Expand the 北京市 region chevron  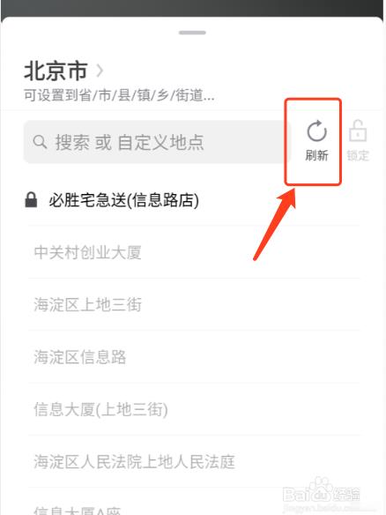pyautogui.click(x=100, y=71)
